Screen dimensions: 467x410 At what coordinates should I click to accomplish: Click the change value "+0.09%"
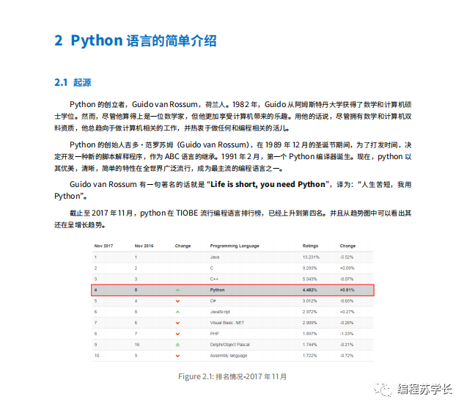(x=347, y=268)
